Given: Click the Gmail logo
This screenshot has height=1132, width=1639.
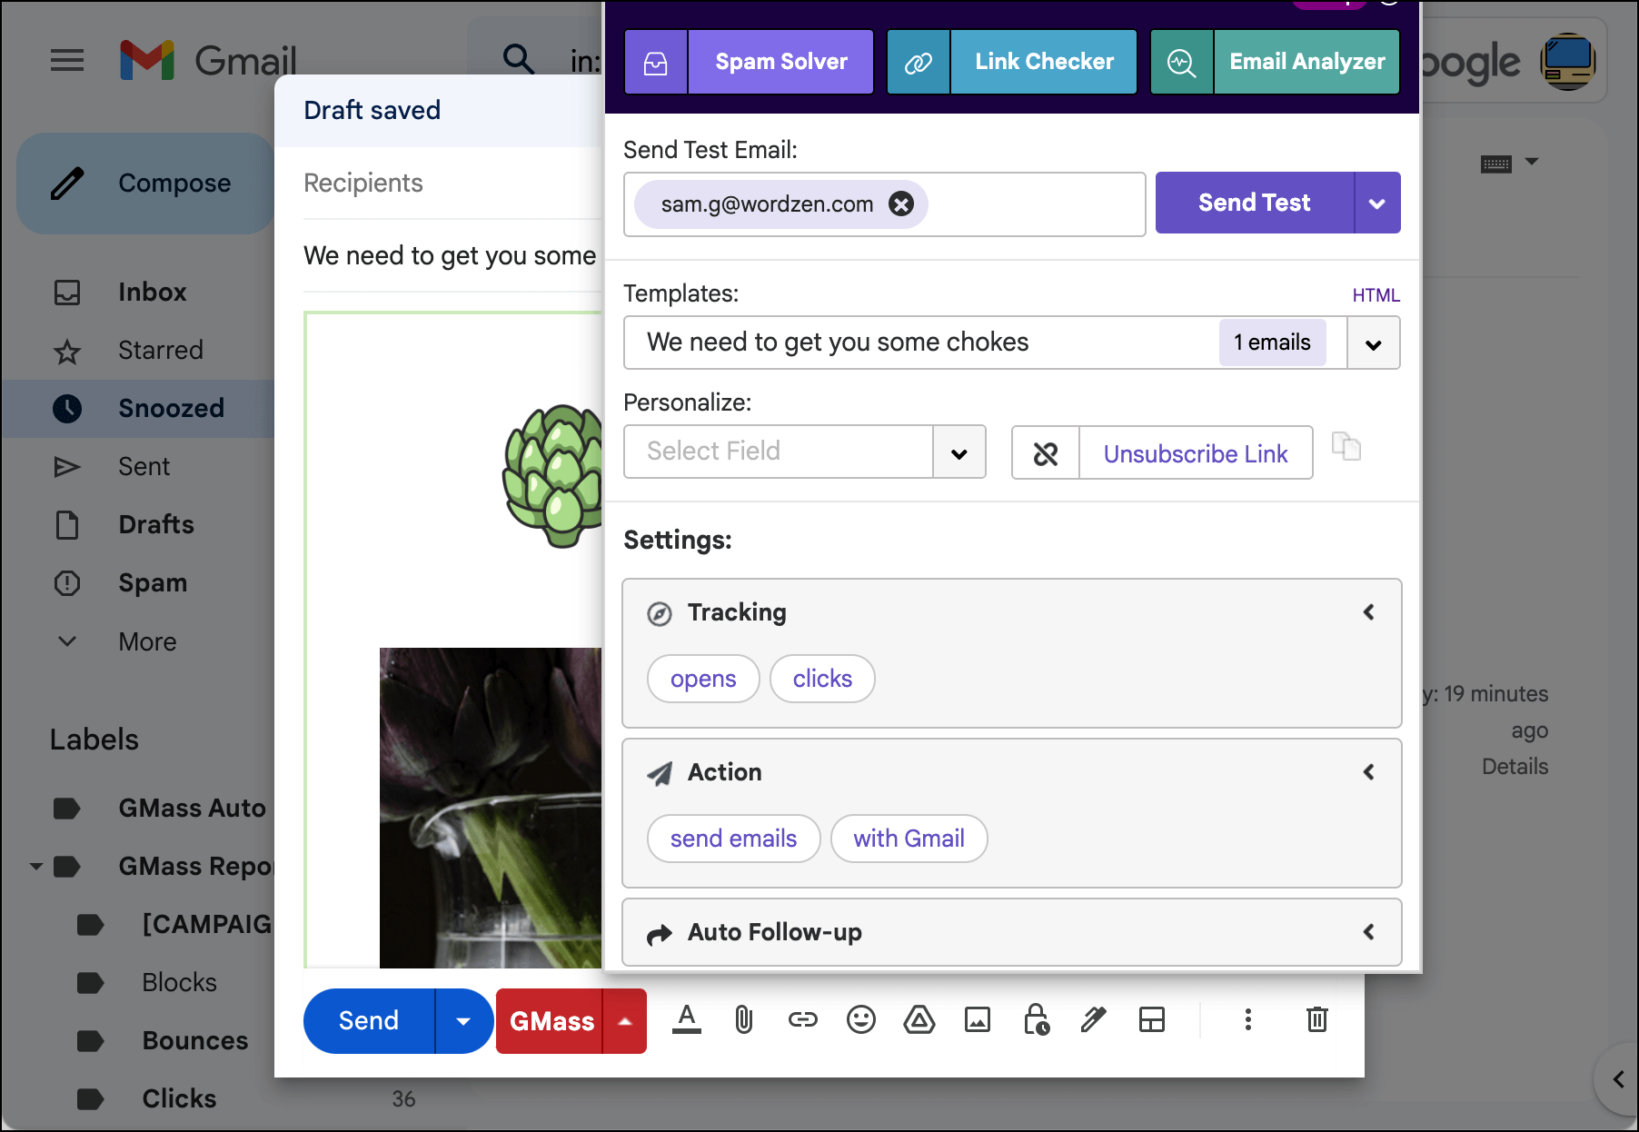Looking at the screenshot, I should 208,61.
